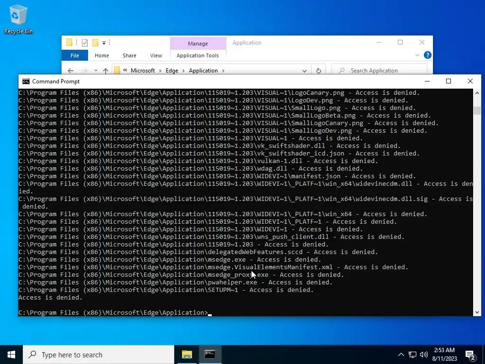Switch to the View ribbon tab
The image size is (485, 364).
pos(156,55)
